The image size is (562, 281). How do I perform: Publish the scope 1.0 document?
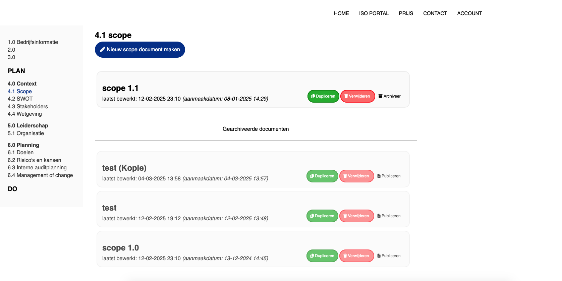tap(389, 256)
